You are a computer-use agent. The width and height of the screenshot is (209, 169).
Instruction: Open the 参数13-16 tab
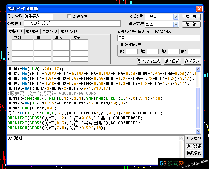[x=69, y=31]
